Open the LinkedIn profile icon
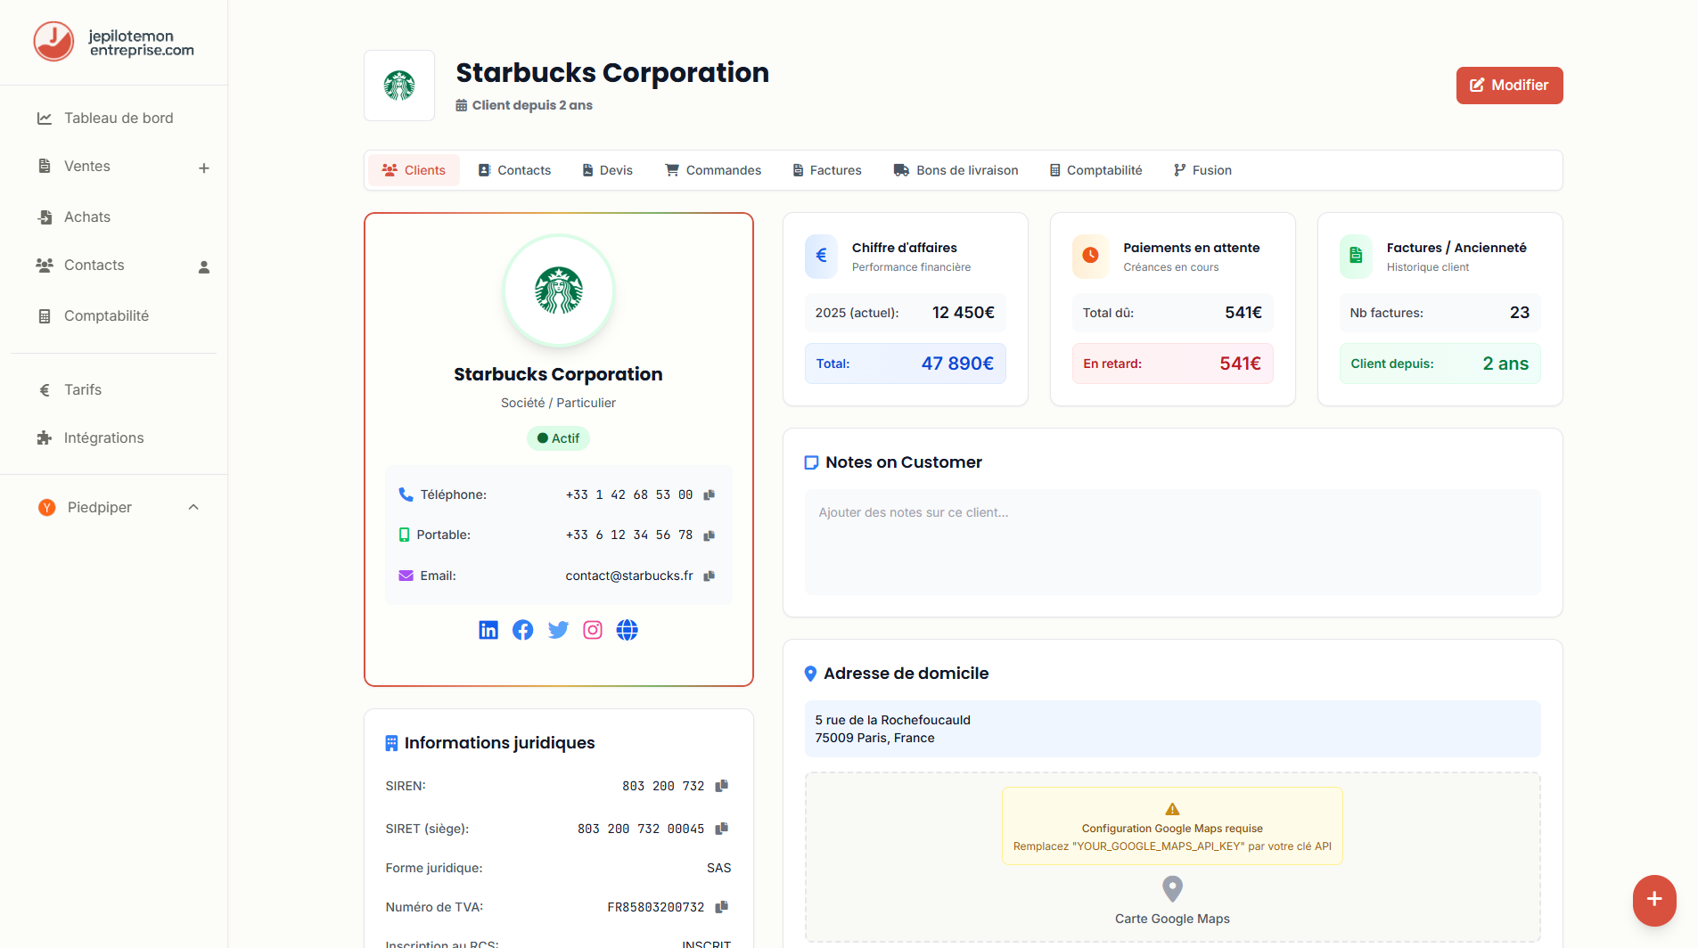 (488, 630)
